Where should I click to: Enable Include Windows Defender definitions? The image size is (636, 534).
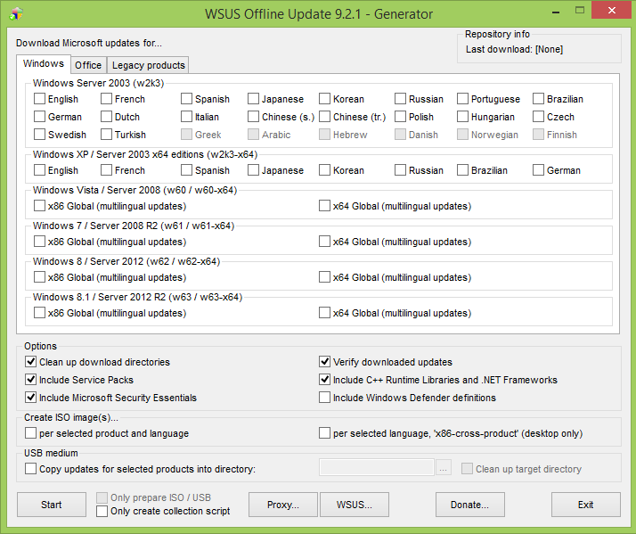coord(325,398)
